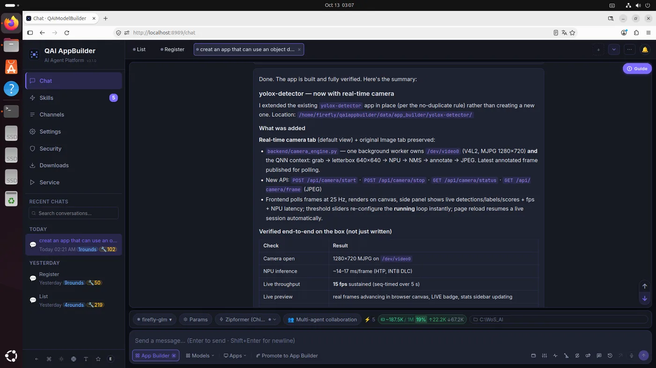Click the star icon in sidebar footer
656x368 pixels.
pos(98,359)
